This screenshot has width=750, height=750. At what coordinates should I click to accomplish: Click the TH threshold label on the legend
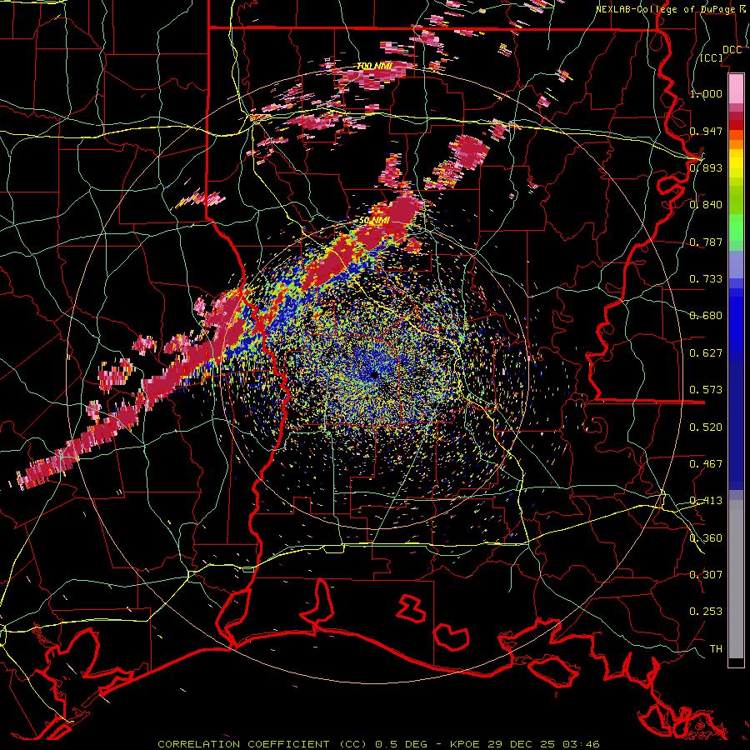pos(716,649)
